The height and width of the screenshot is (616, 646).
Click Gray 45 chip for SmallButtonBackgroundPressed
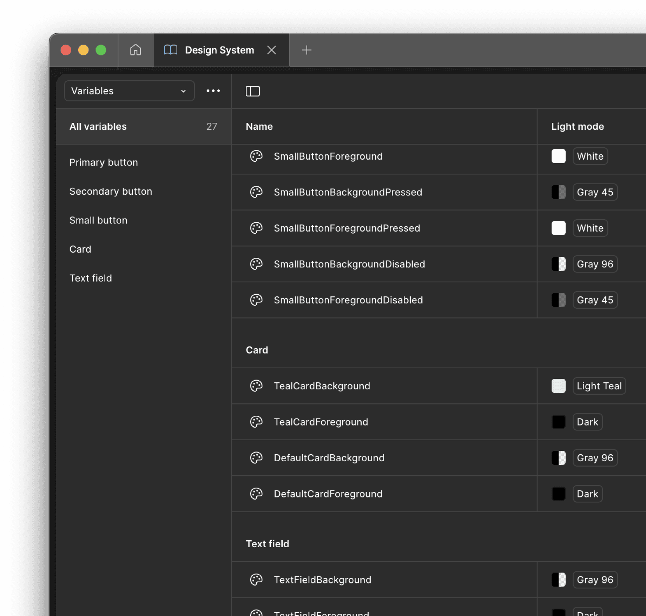click(x=595, y=192)
